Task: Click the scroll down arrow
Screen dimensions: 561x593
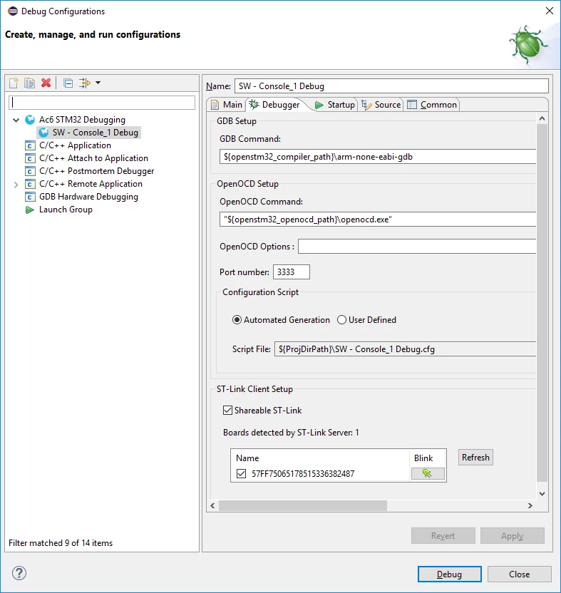Action: coord(542,493)
